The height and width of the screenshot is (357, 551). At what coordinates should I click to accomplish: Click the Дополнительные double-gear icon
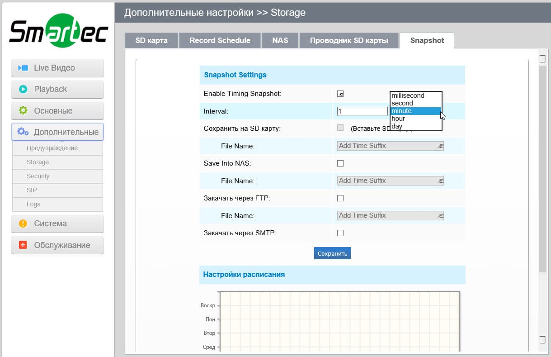pos(23,132)
